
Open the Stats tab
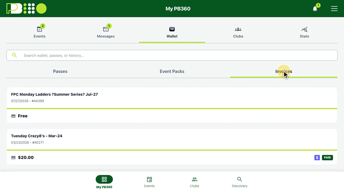304,32
